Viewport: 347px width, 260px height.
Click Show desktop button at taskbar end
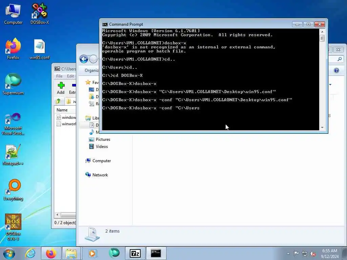(x=345, y=253)
